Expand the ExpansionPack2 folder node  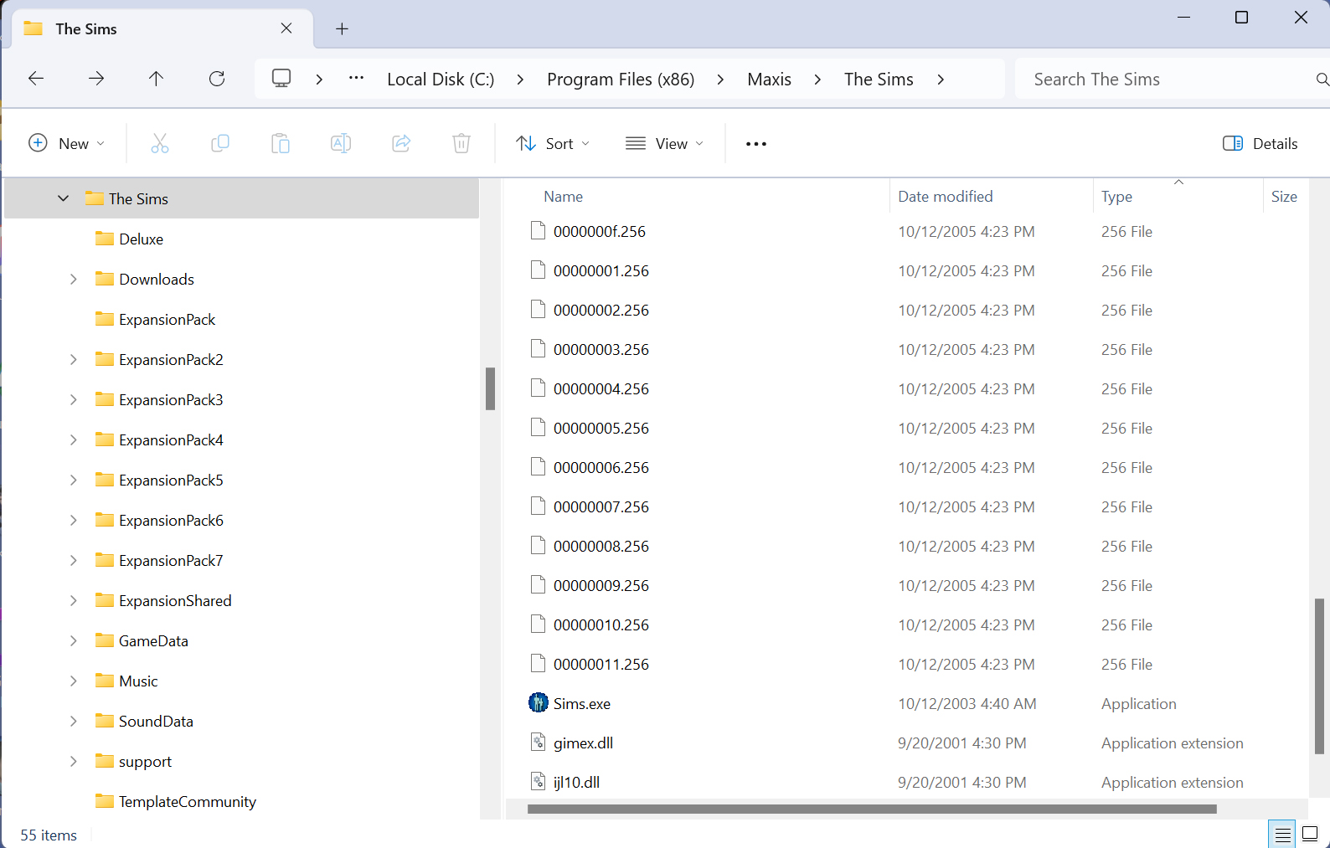(73, 359)
